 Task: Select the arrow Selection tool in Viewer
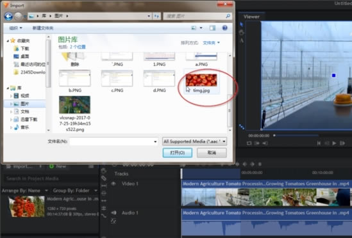(242, 24)
